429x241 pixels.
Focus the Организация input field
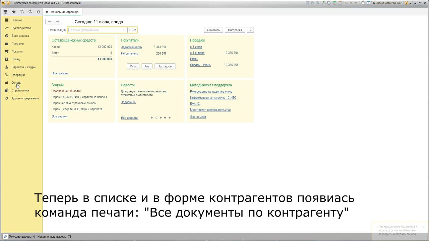click(x=95, y=30)
